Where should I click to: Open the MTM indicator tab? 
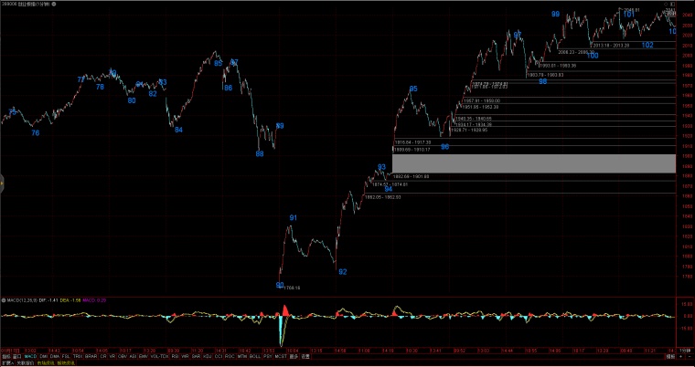point(242,356)
